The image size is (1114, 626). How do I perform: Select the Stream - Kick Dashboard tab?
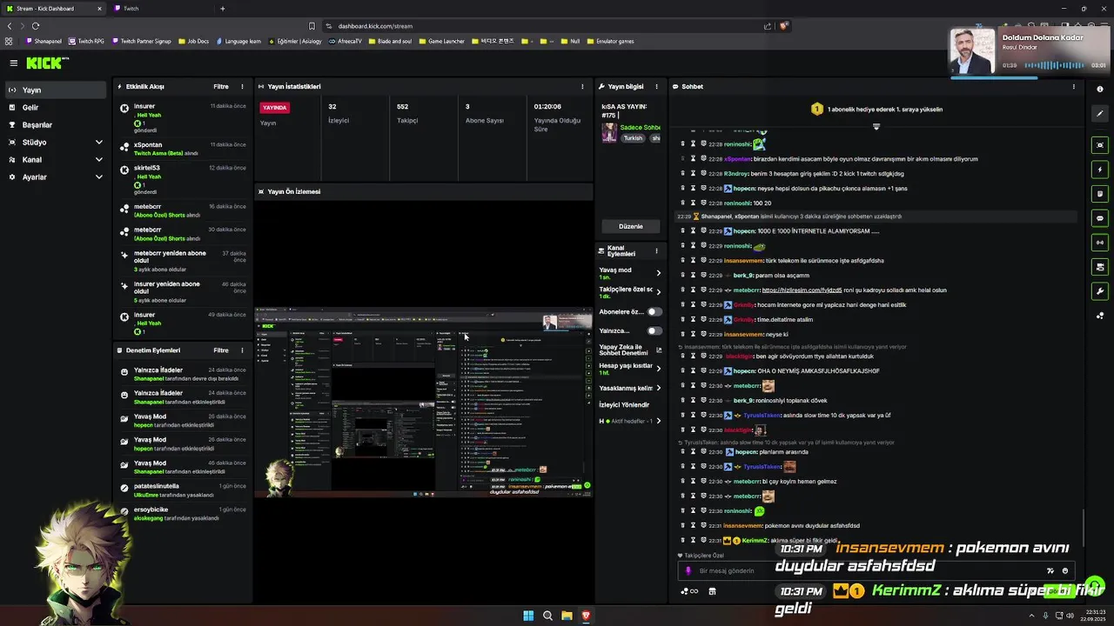pos(54,9)
